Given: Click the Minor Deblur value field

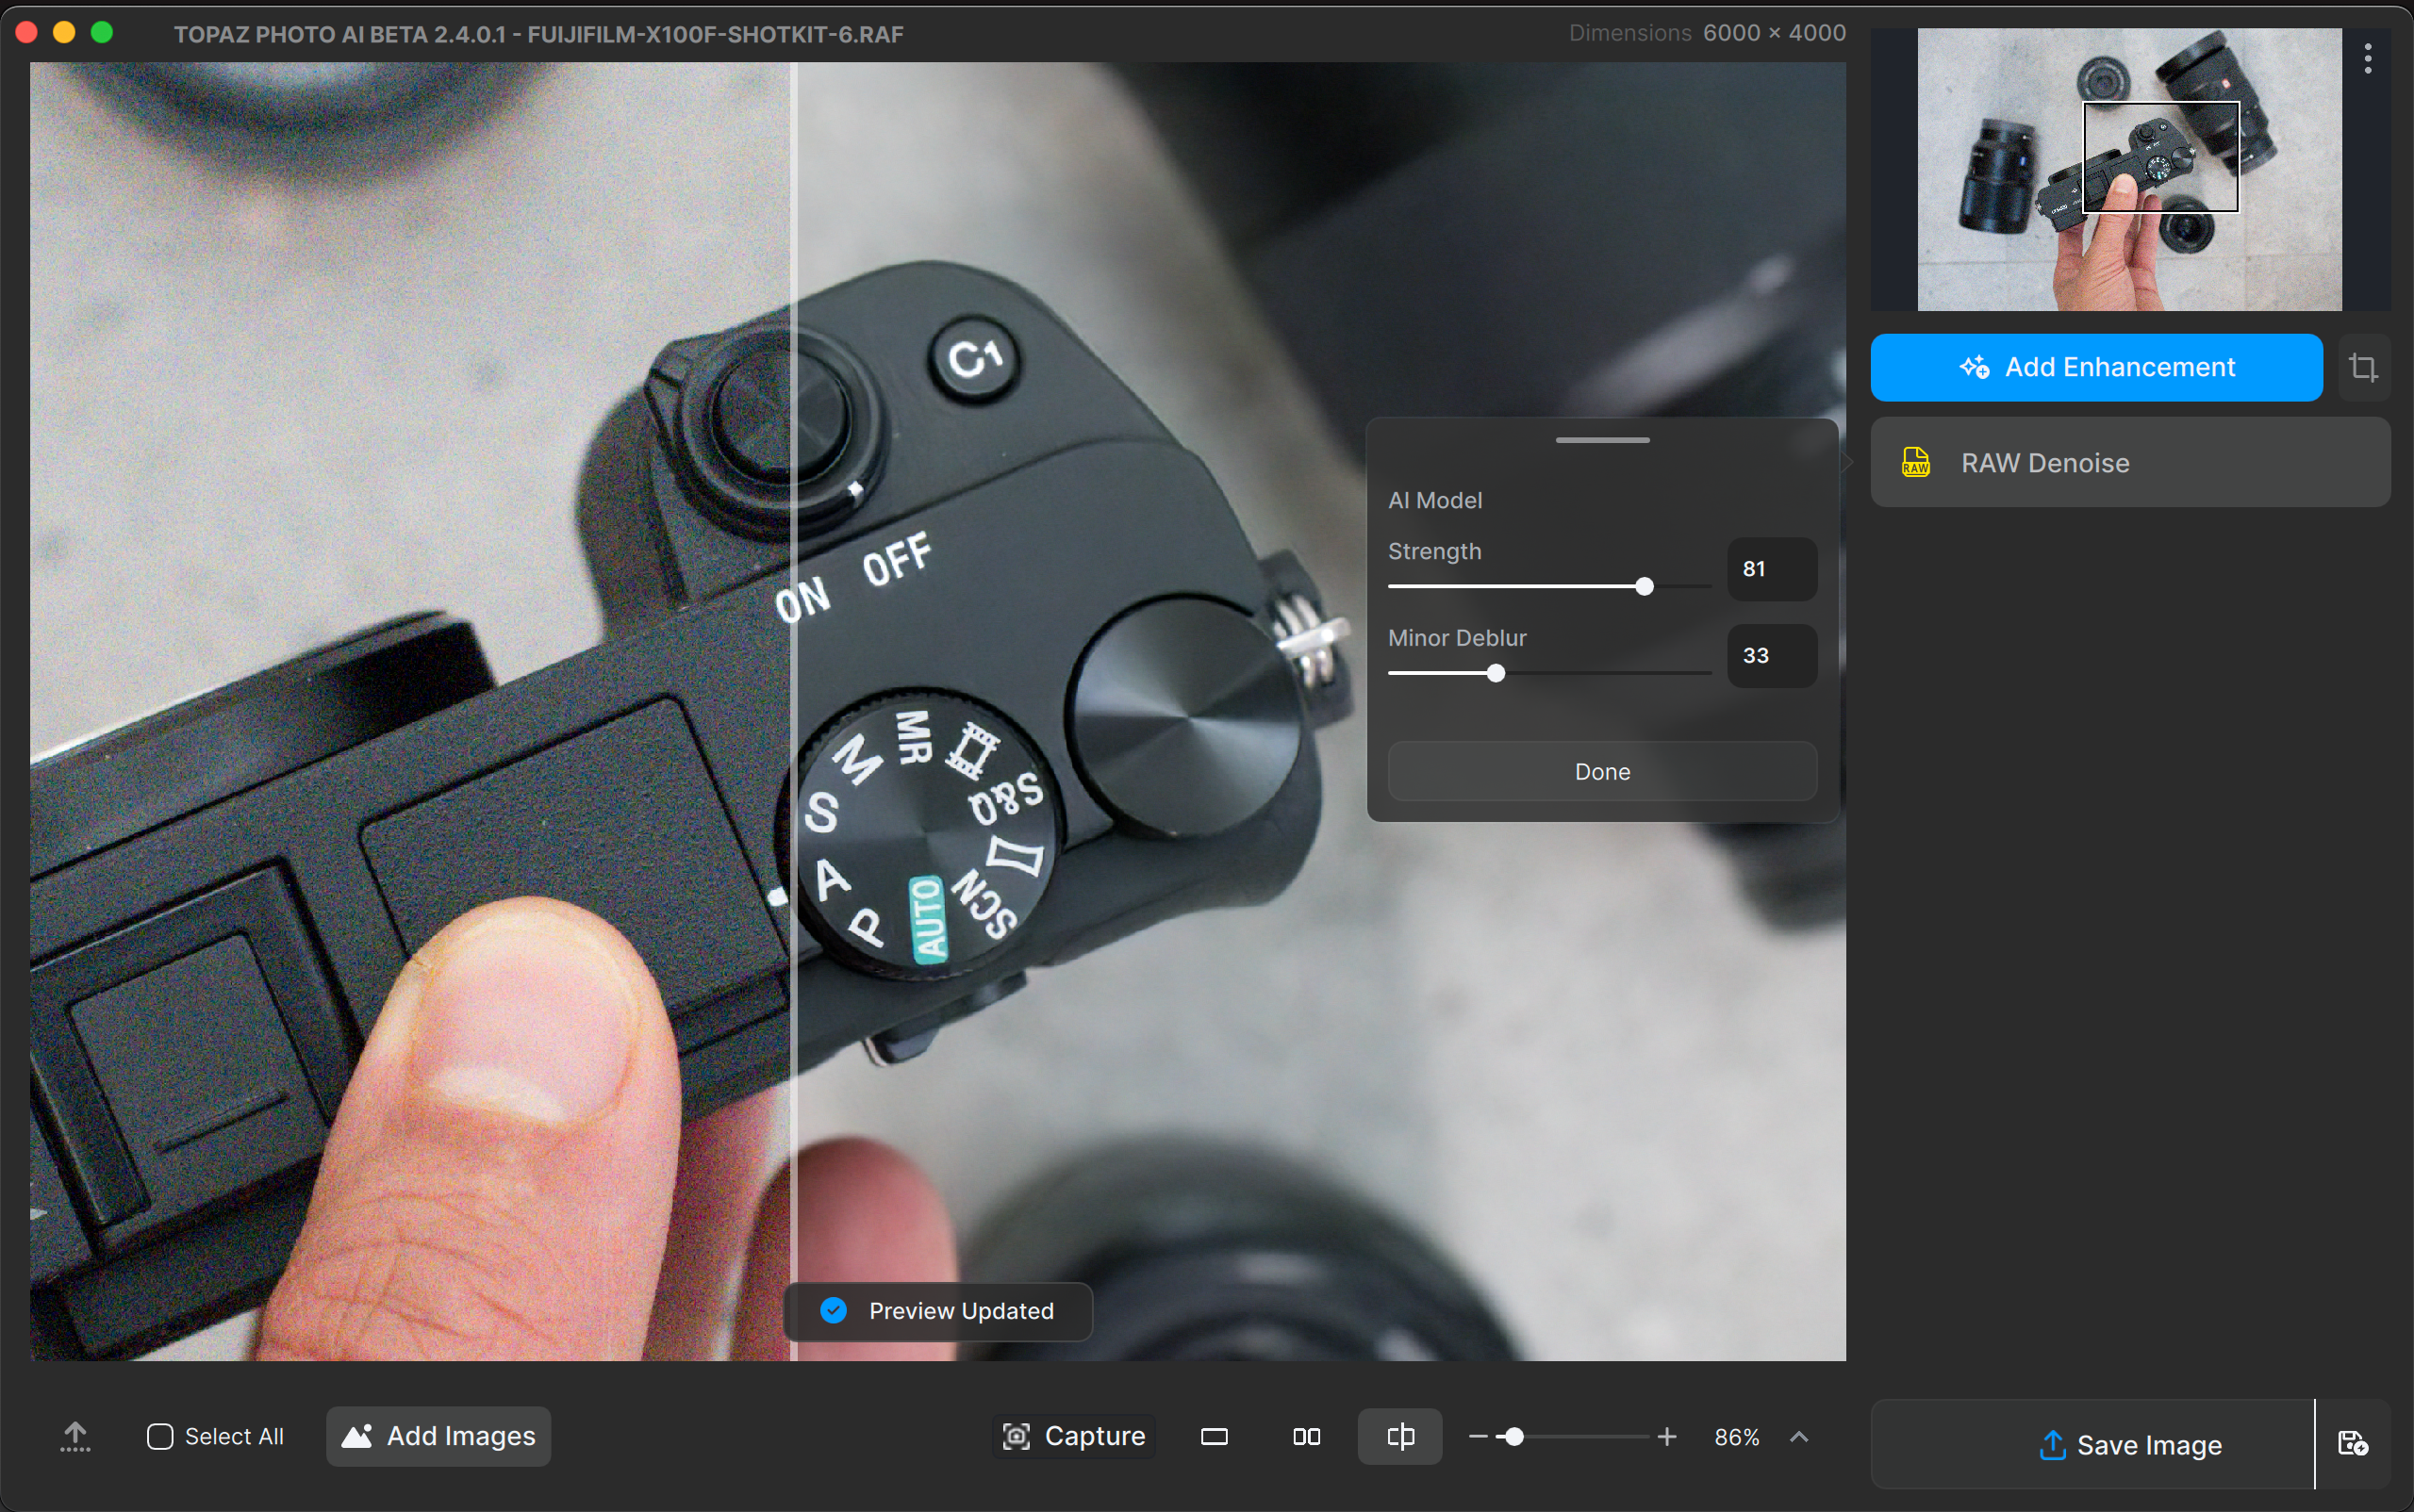Looking at the screenshot, I should pyautogui.click(x=1771, y=656).
